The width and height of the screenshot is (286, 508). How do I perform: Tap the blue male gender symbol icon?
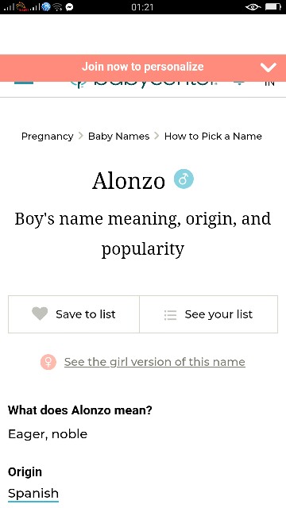pyautogui.click(x=184, y=179)
